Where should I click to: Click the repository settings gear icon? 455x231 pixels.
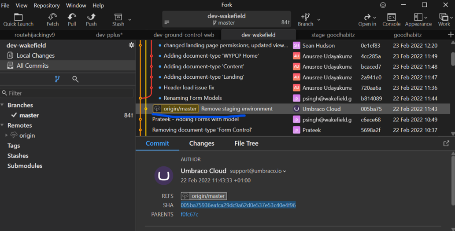click(131, 45)
